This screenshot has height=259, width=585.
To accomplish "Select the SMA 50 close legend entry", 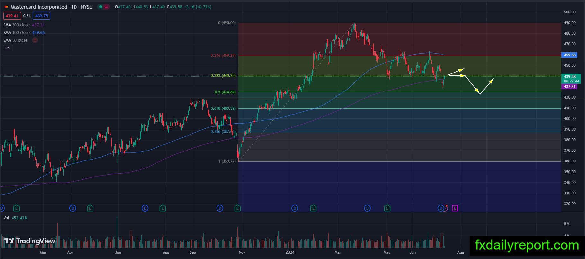I will point(15,40).
